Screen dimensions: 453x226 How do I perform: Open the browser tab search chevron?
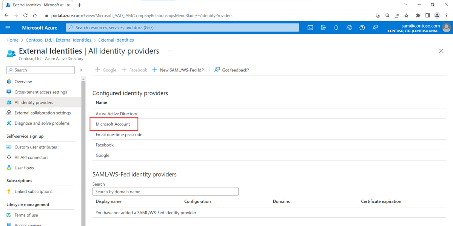[x=406, y=5]
